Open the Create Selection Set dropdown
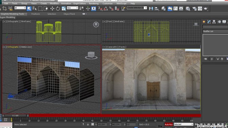Screen dimensions: 228x128 137,8
